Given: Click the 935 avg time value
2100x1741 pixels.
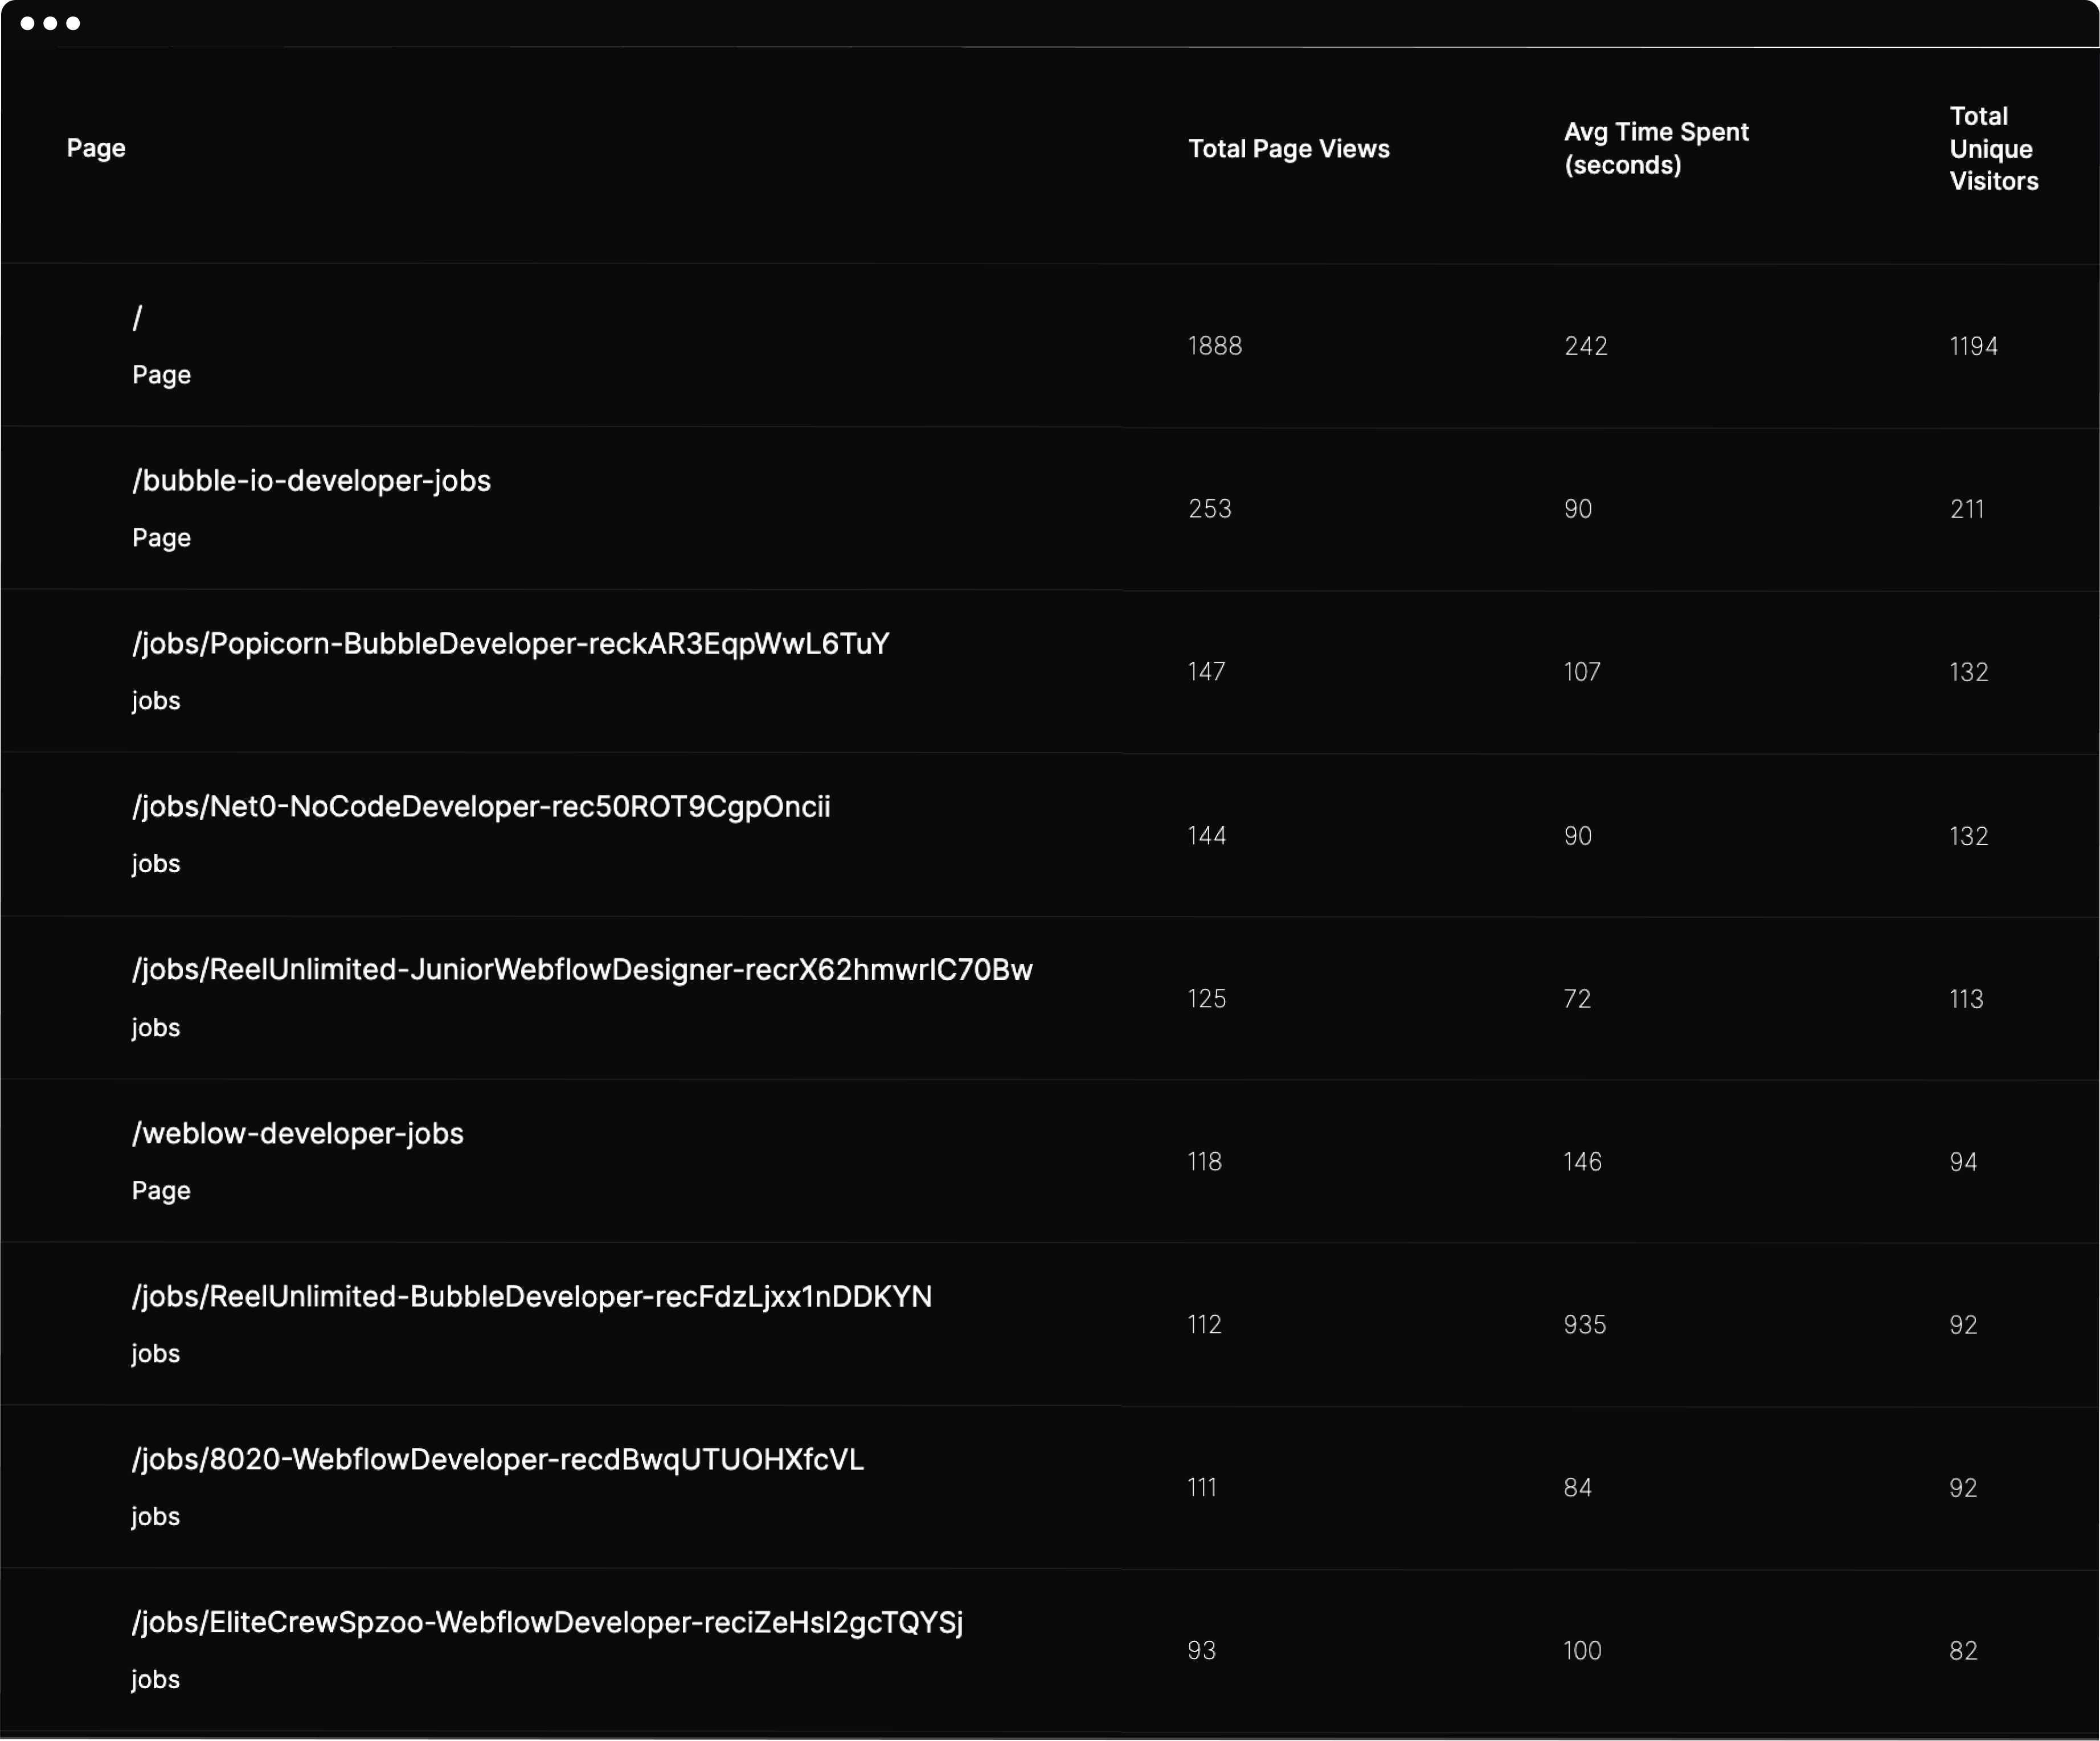Looking at the screenshot, I should tap(1584, 1324).
